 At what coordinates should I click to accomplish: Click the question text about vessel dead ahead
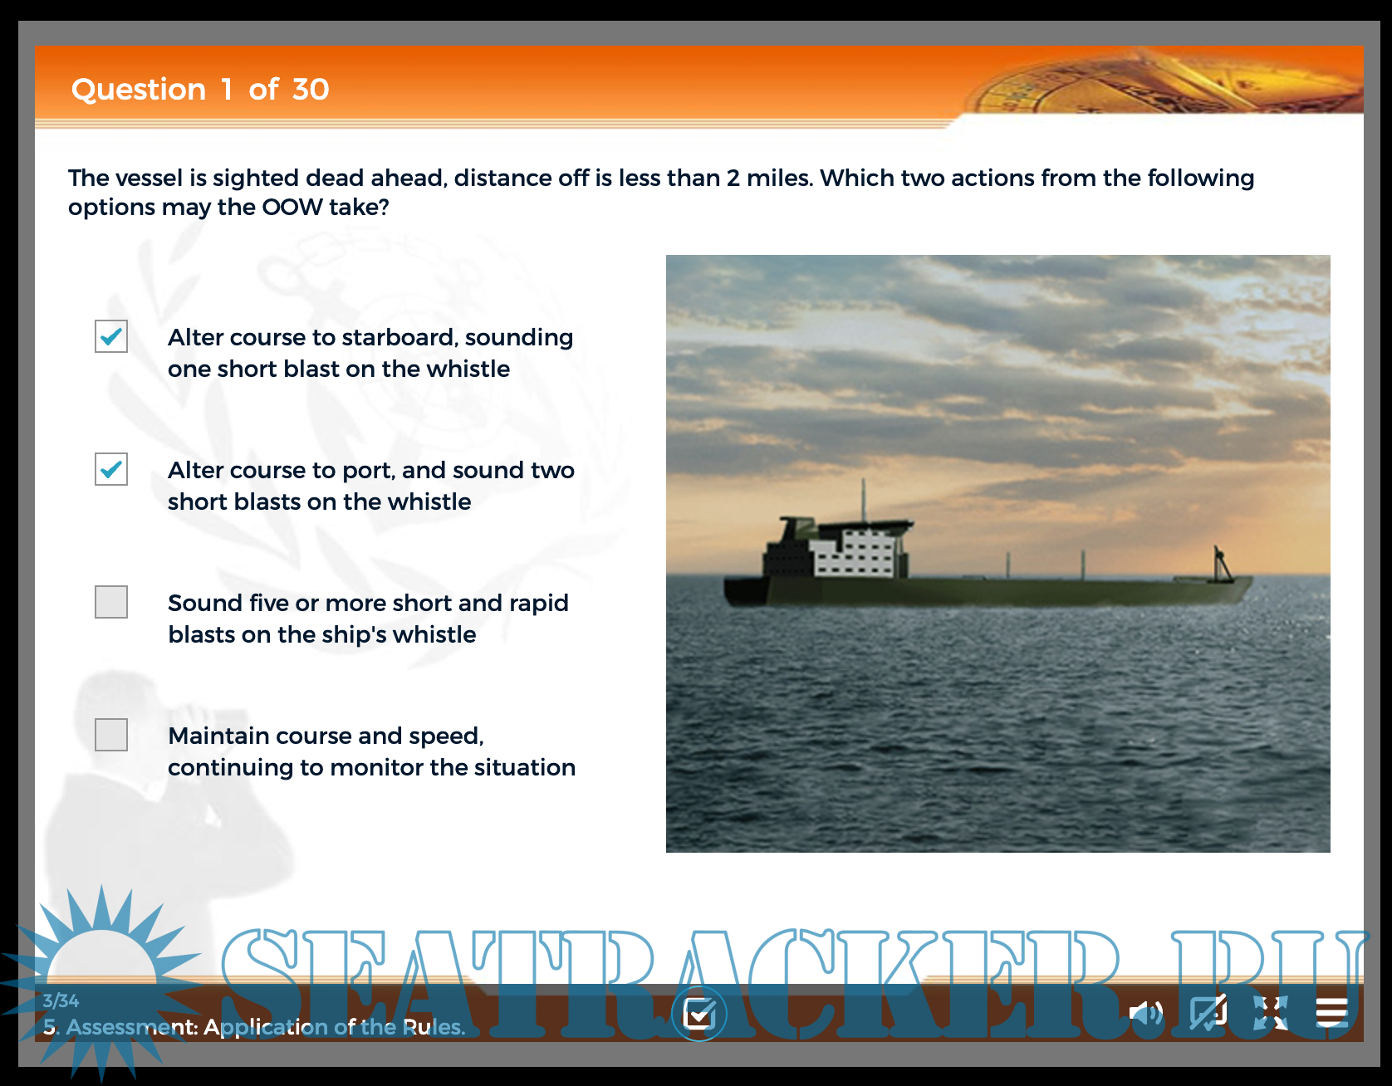(x=660, y=192)
